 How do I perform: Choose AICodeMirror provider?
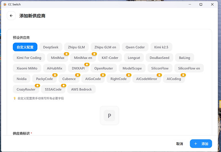pyautogui.click(x=147, y=79)
